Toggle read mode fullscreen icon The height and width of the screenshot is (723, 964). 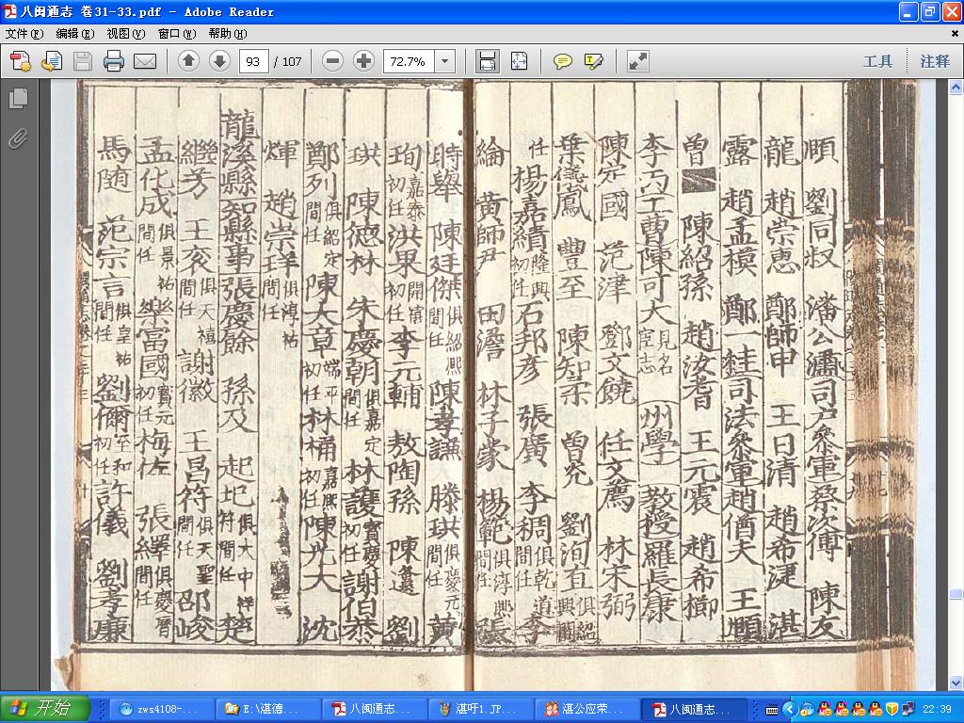pyautogui.click(x=637, y=61)
